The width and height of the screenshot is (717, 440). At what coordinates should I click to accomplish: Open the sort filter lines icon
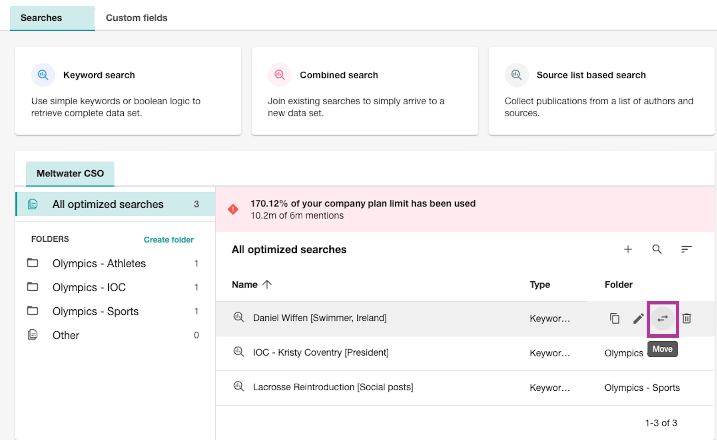coord(686,249)
